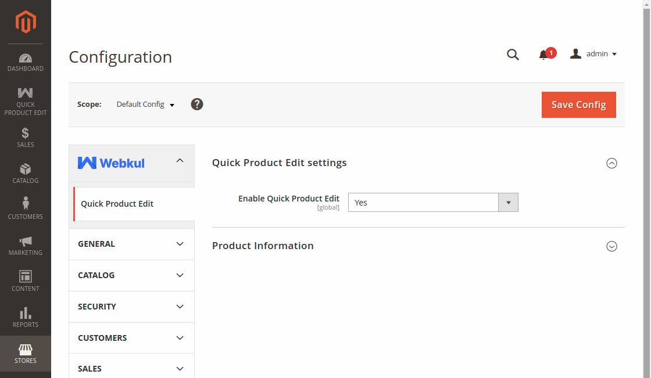This screenshot has width=651, height=378.
Task: Collapse Quick Product Edit settings section
Action: click(x=611, y=163)
